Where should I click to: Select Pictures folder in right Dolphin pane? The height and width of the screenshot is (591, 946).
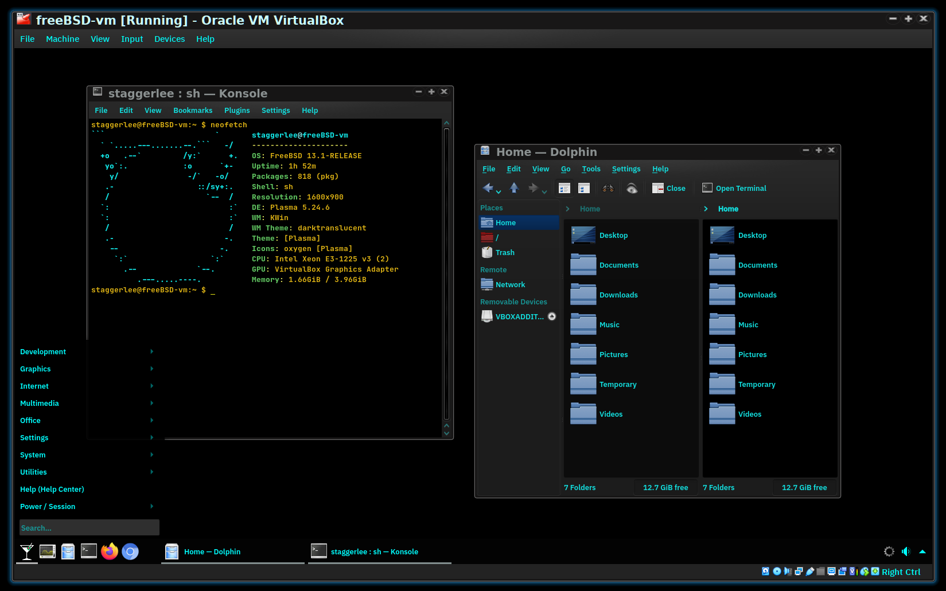(738, 354)
